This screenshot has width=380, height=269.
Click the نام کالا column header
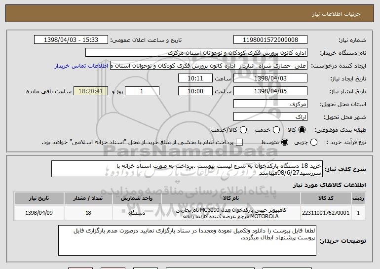tap(231, 198)
